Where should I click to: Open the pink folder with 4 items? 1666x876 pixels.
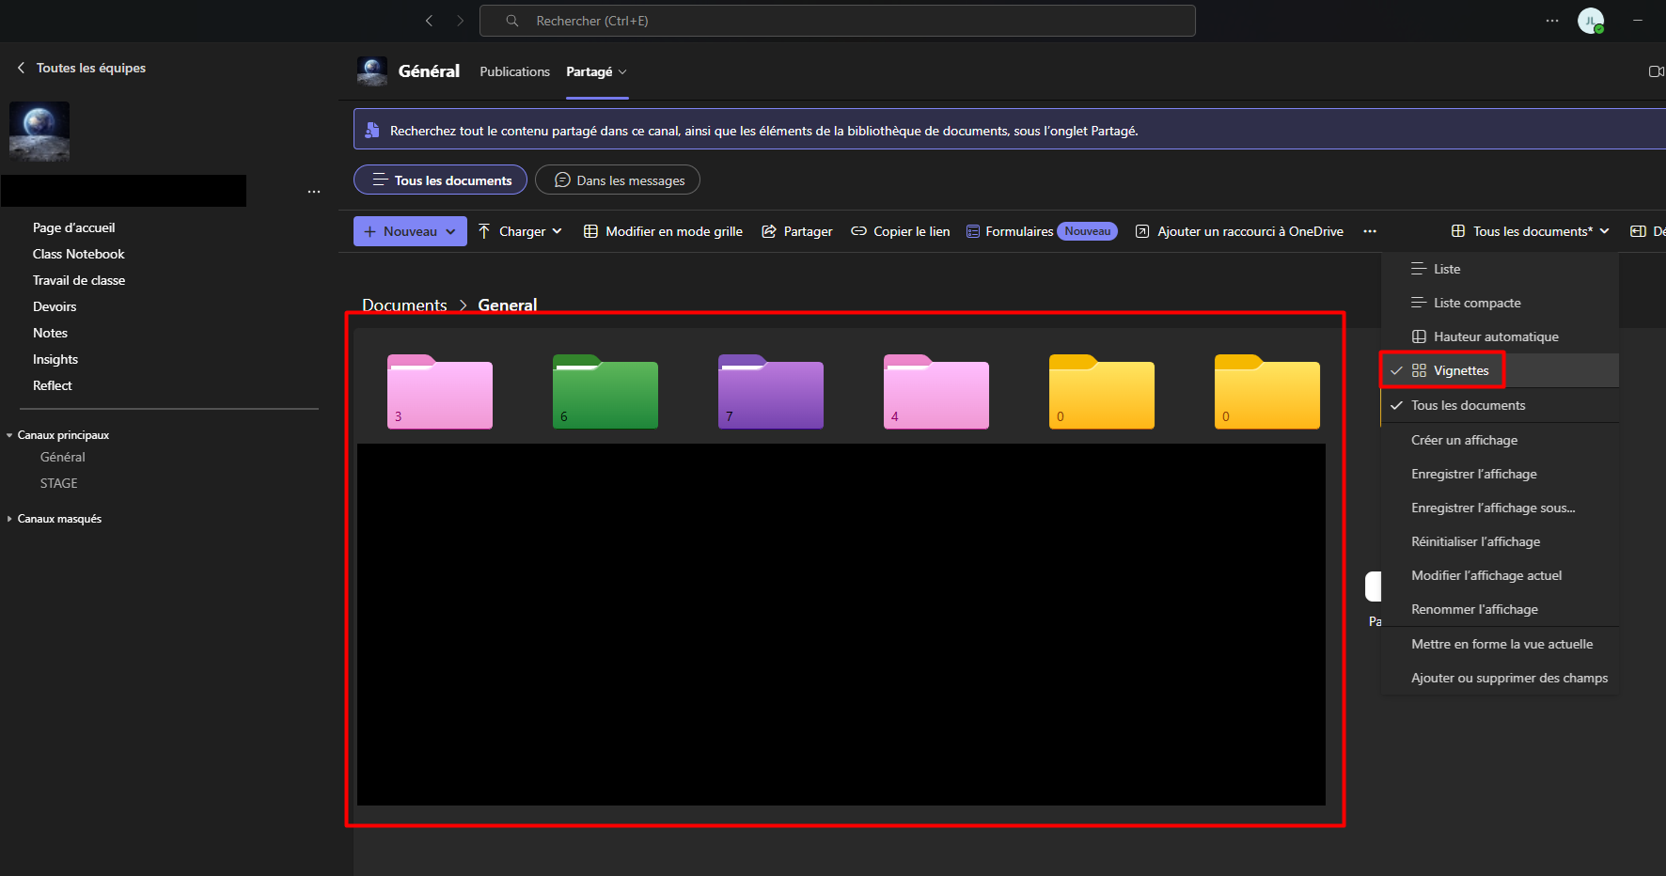click(x=936, y=392)
